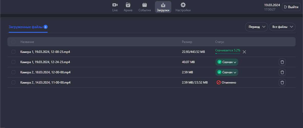Image resolution: width=303 pixels, height=128 pixels.
Task: Click the blue download badge next to Загруженные файлы
Action: pos(46,27)
